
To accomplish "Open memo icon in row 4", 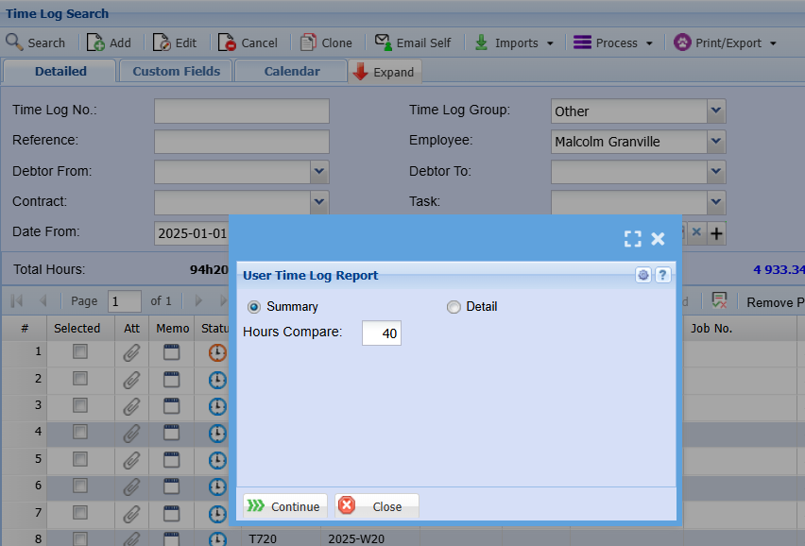I will coord(171,433).
